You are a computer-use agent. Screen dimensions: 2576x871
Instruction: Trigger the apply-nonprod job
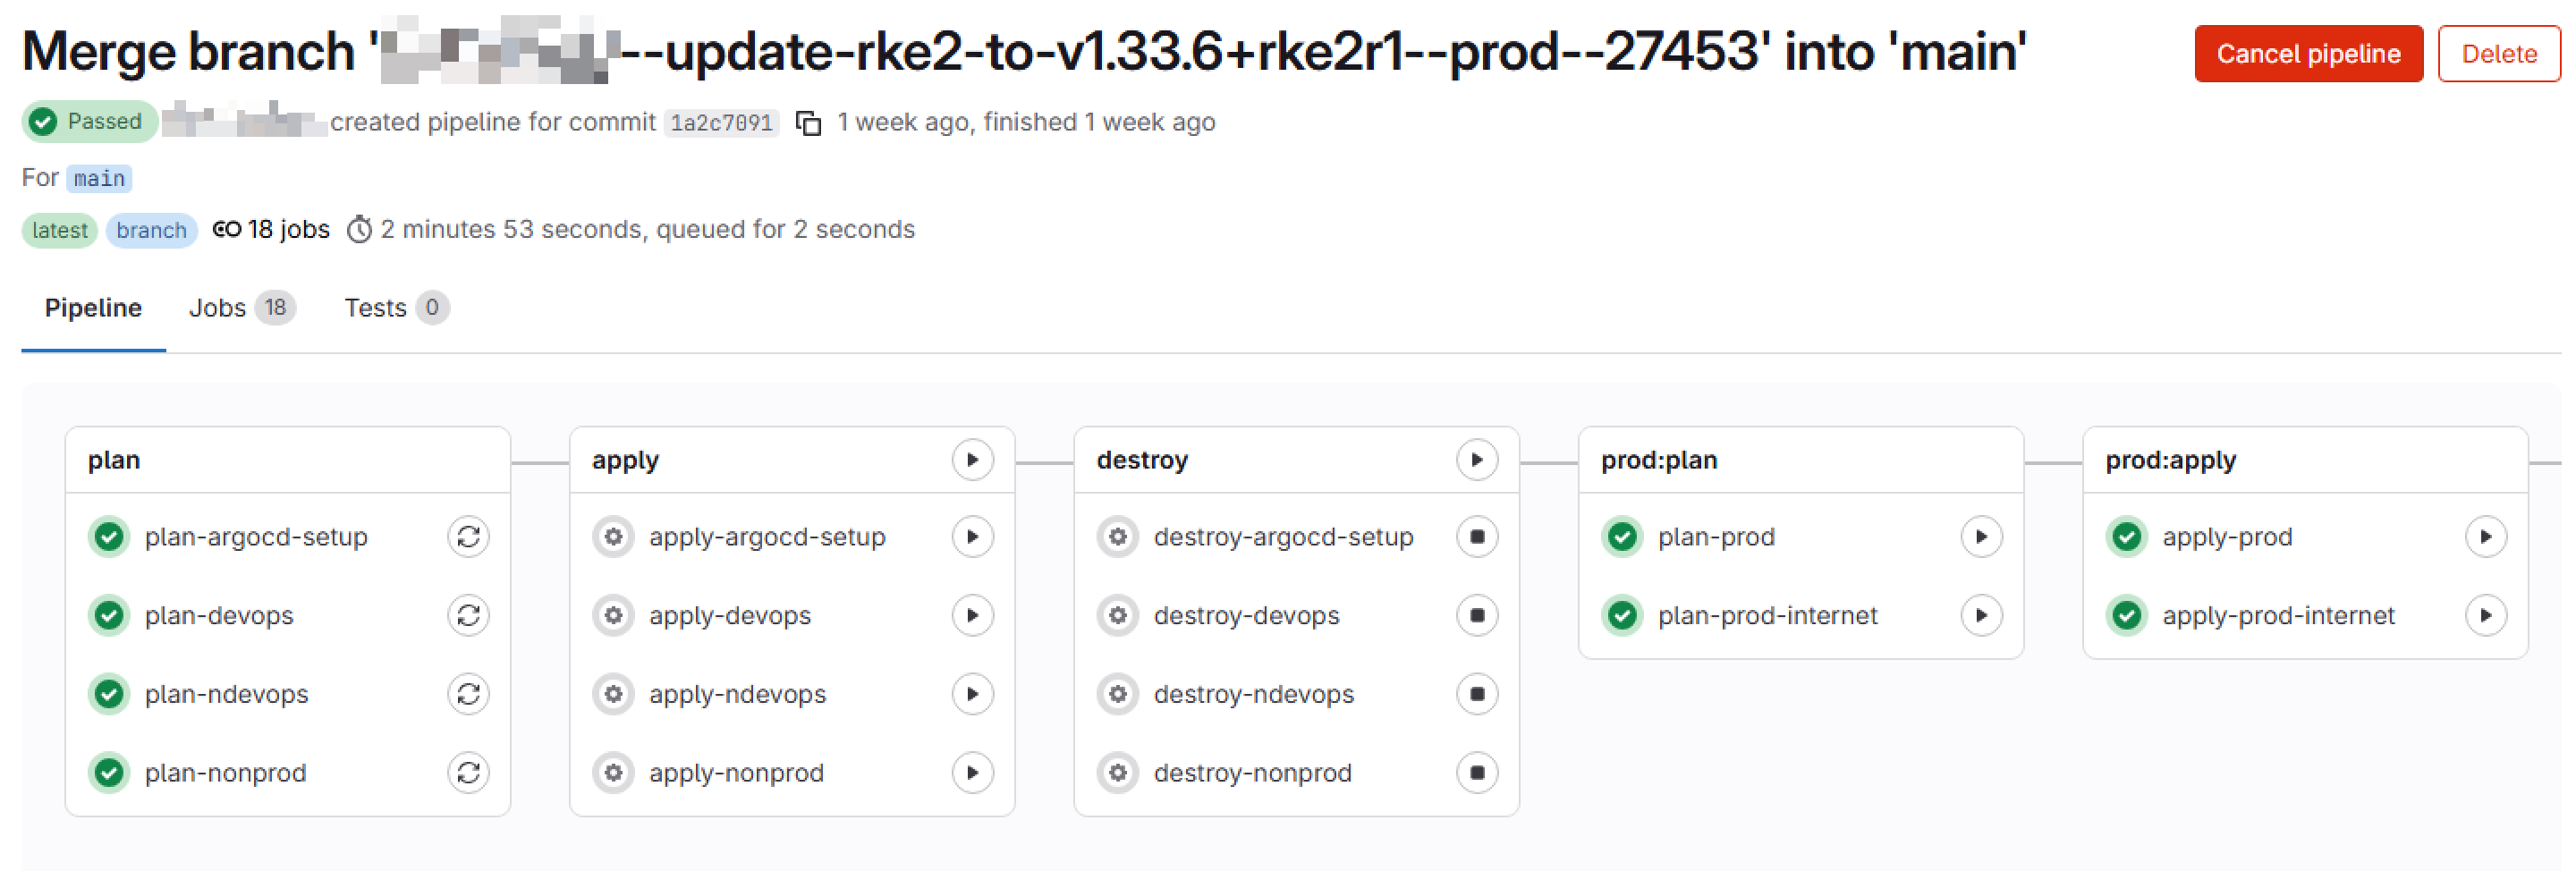coord(972,772)
